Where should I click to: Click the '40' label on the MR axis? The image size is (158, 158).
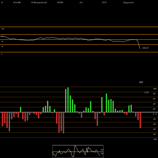click(x=154, y=104)
